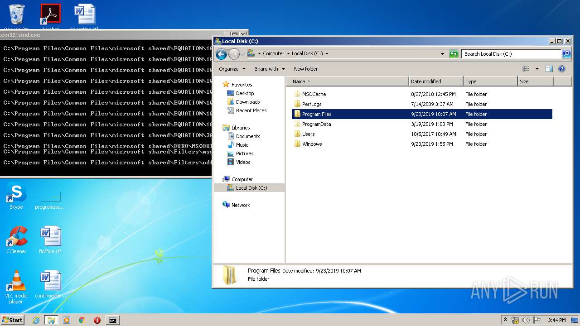The height and width of the screenshot is (326, 580).
Task: Select the Windows folder
Action: point(312,144)
